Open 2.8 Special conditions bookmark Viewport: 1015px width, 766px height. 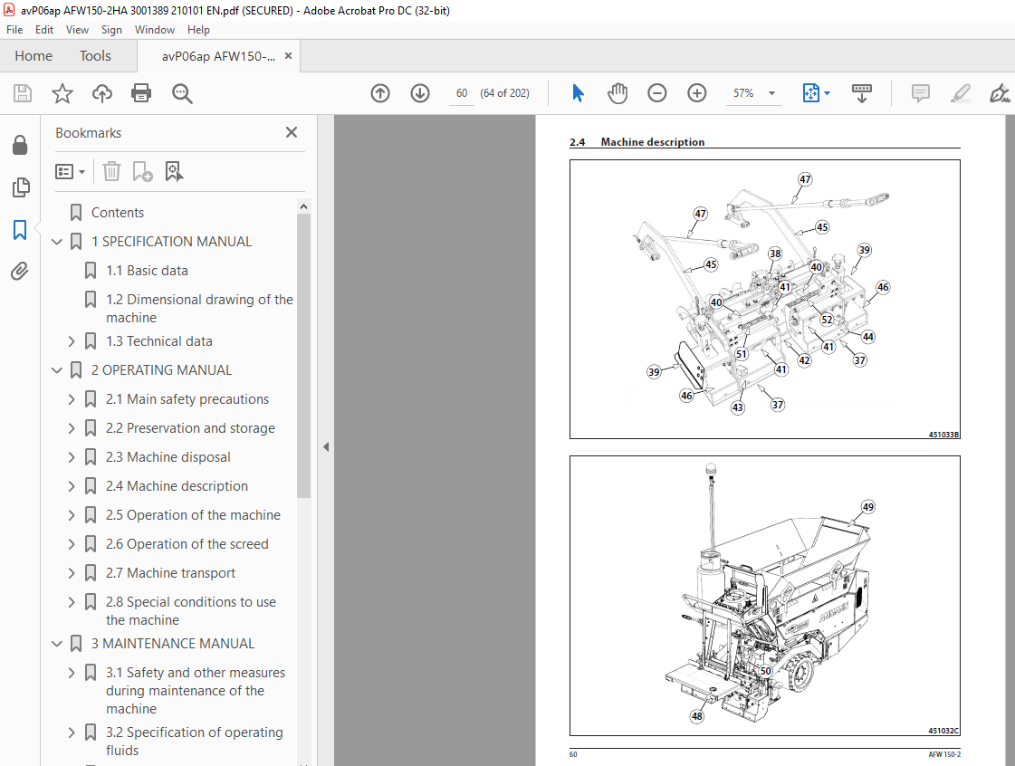(190, 610)
